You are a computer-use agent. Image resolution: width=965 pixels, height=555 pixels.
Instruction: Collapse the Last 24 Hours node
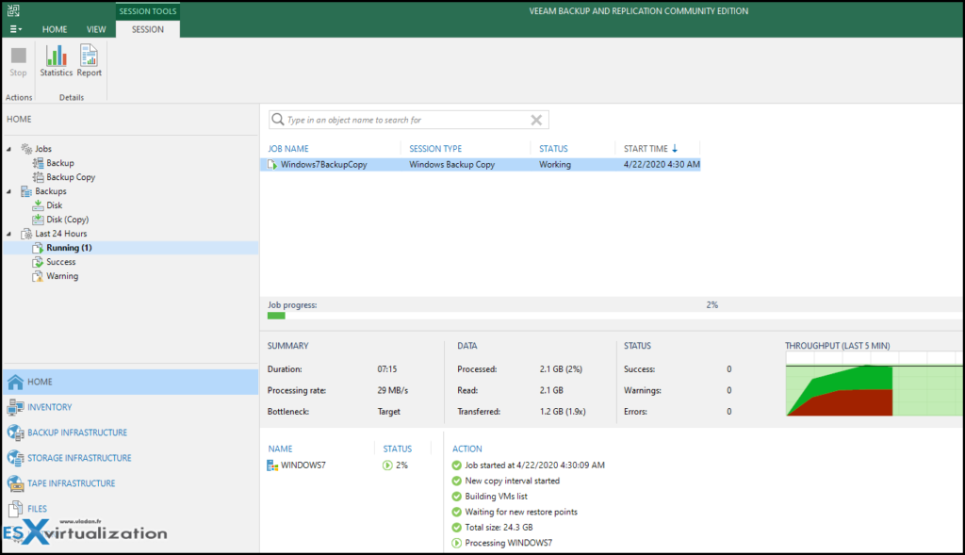pos(8,233)
